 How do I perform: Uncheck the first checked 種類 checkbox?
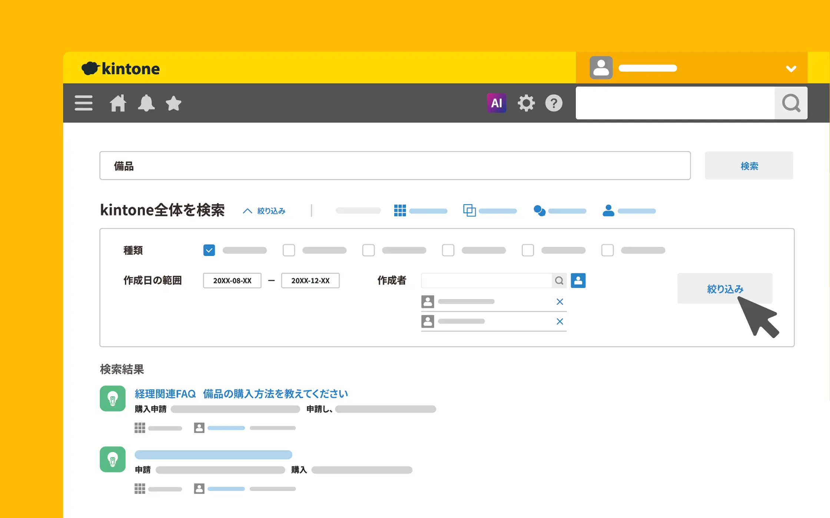point(209,250)
